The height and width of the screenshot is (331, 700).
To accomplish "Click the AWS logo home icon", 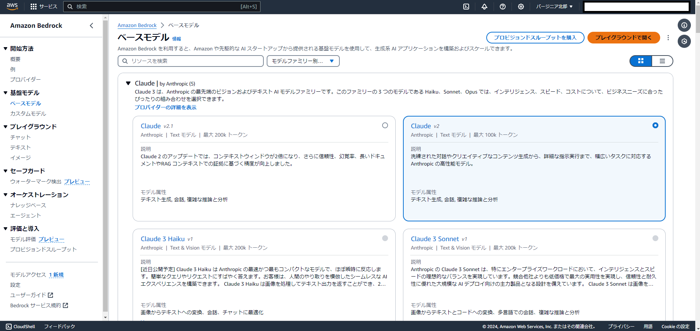I will tap(12, 7).
